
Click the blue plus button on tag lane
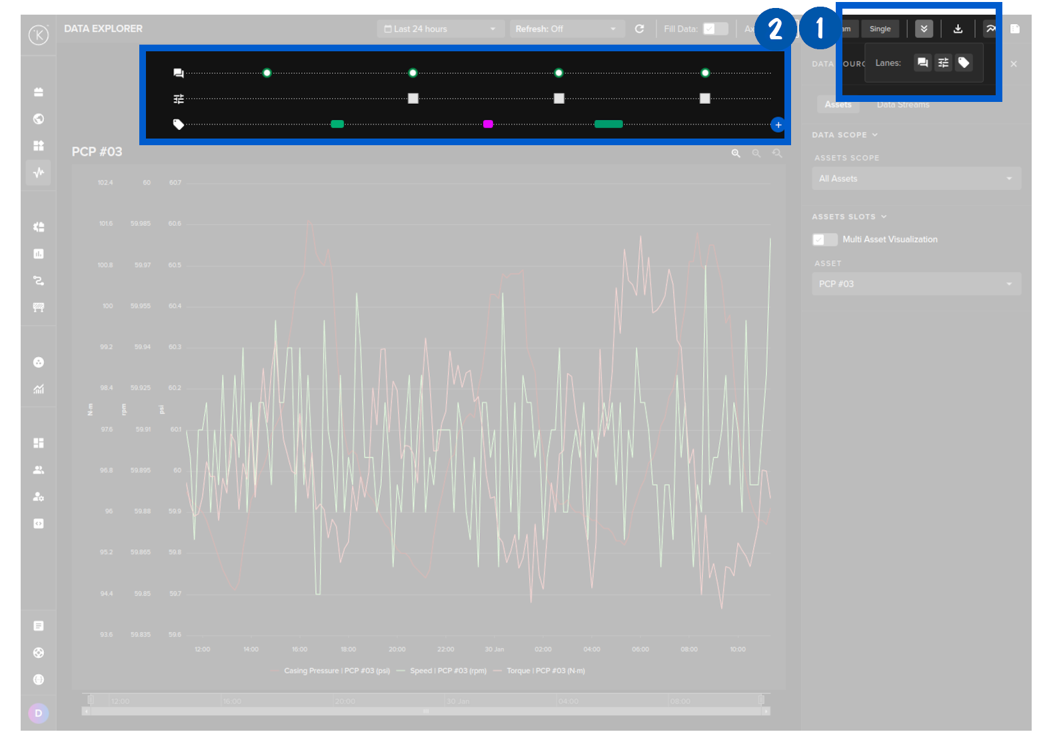(x=778, y=125)
